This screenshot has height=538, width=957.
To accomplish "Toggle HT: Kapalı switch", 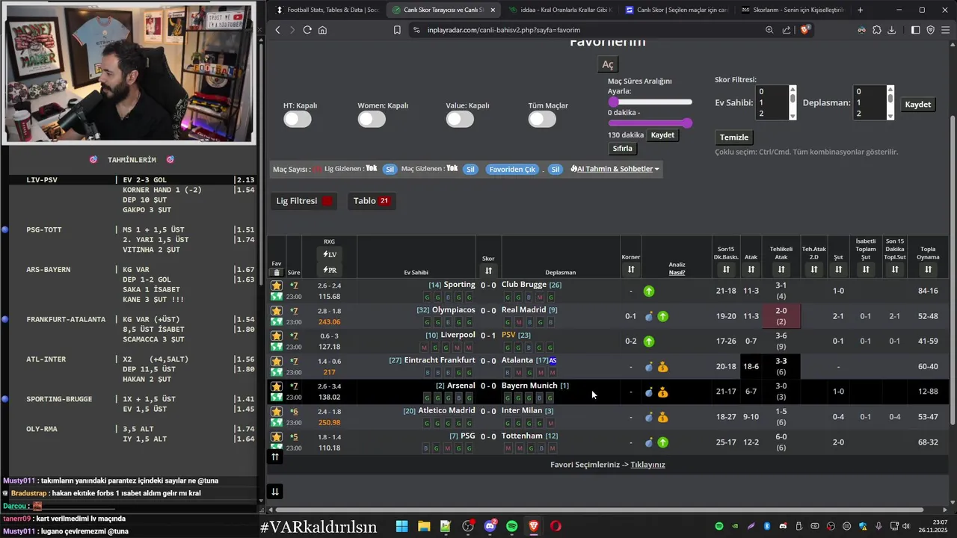I will point(297,119).
